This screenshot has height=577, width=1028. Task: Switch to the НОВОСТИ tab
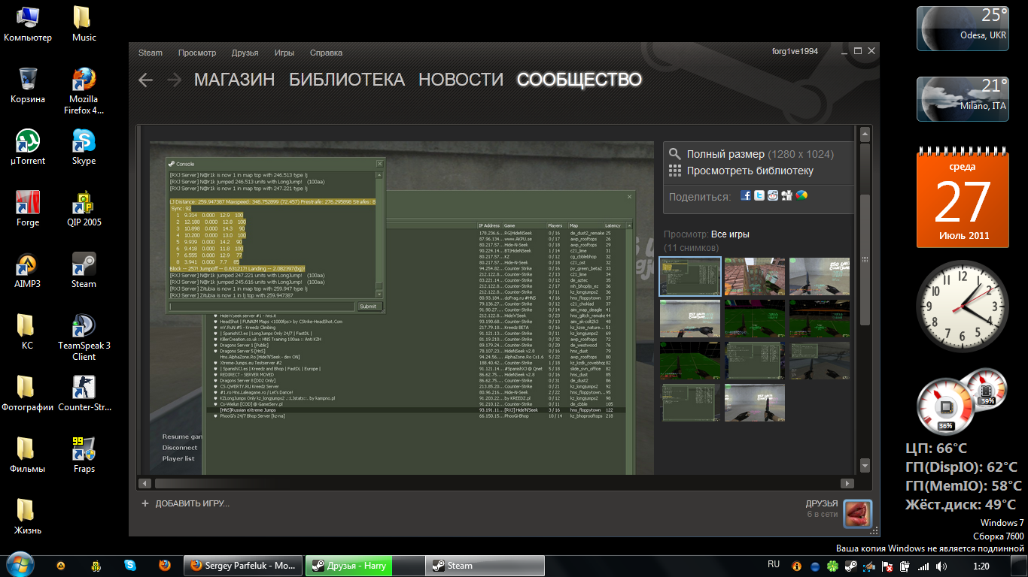point(461,80)
